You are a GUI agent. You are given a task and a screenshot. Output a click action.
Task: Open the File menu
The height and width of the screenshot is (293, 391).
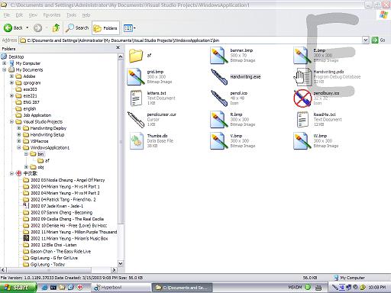click(7, 15)
